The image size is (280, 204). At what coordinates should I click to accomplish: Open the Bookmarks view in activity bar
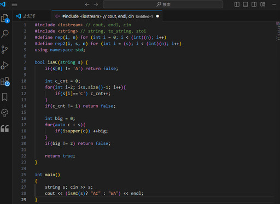point(4,97)
